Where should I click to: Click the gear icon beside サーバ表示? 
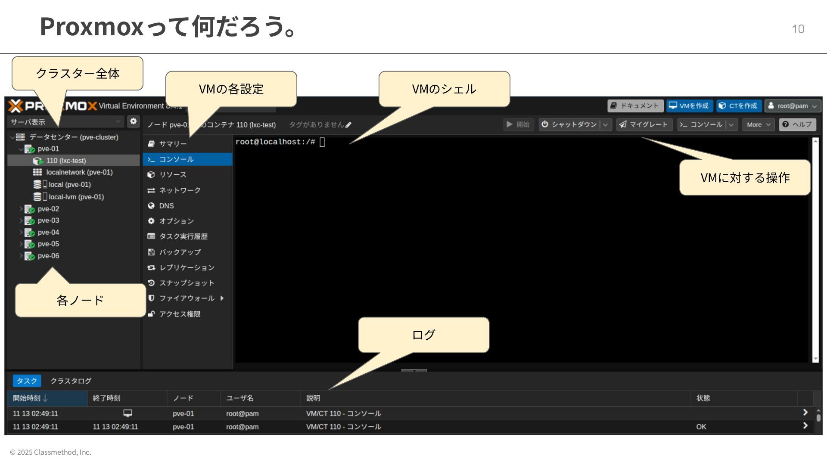(134, 121)
